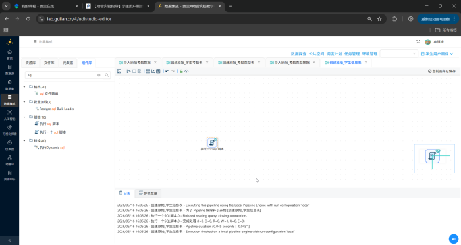
Task: Open the browser extensions puzzle icon
Action: [394, 19]
